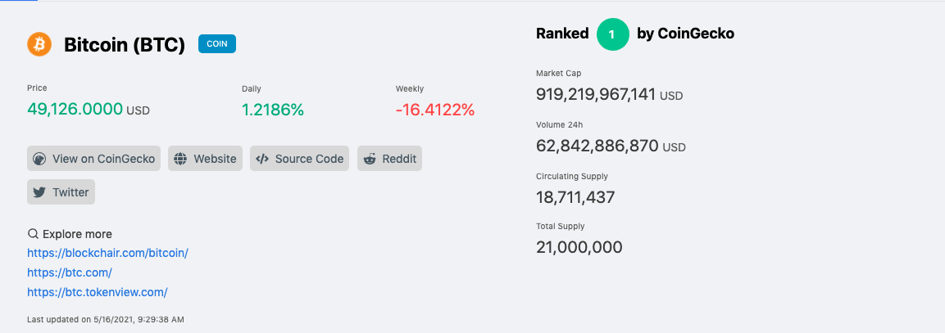
Task: Click the Circulating Supply label
Action: click(572, 177)
